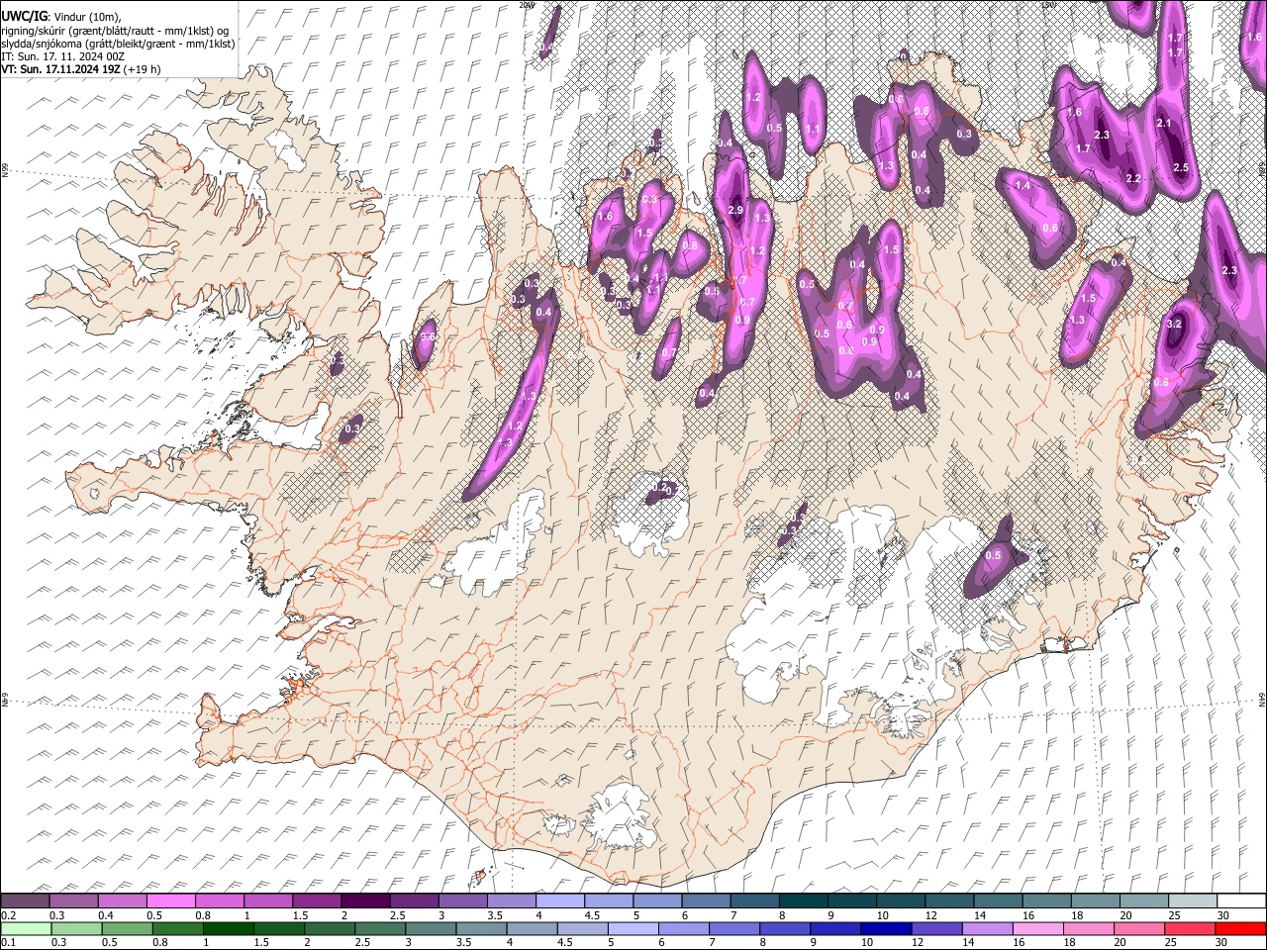Click the 3.2 snowfall value on the map
The width and height of the screenshot is (1267, 950).
pyautogui.click(x=1175, y=324)
